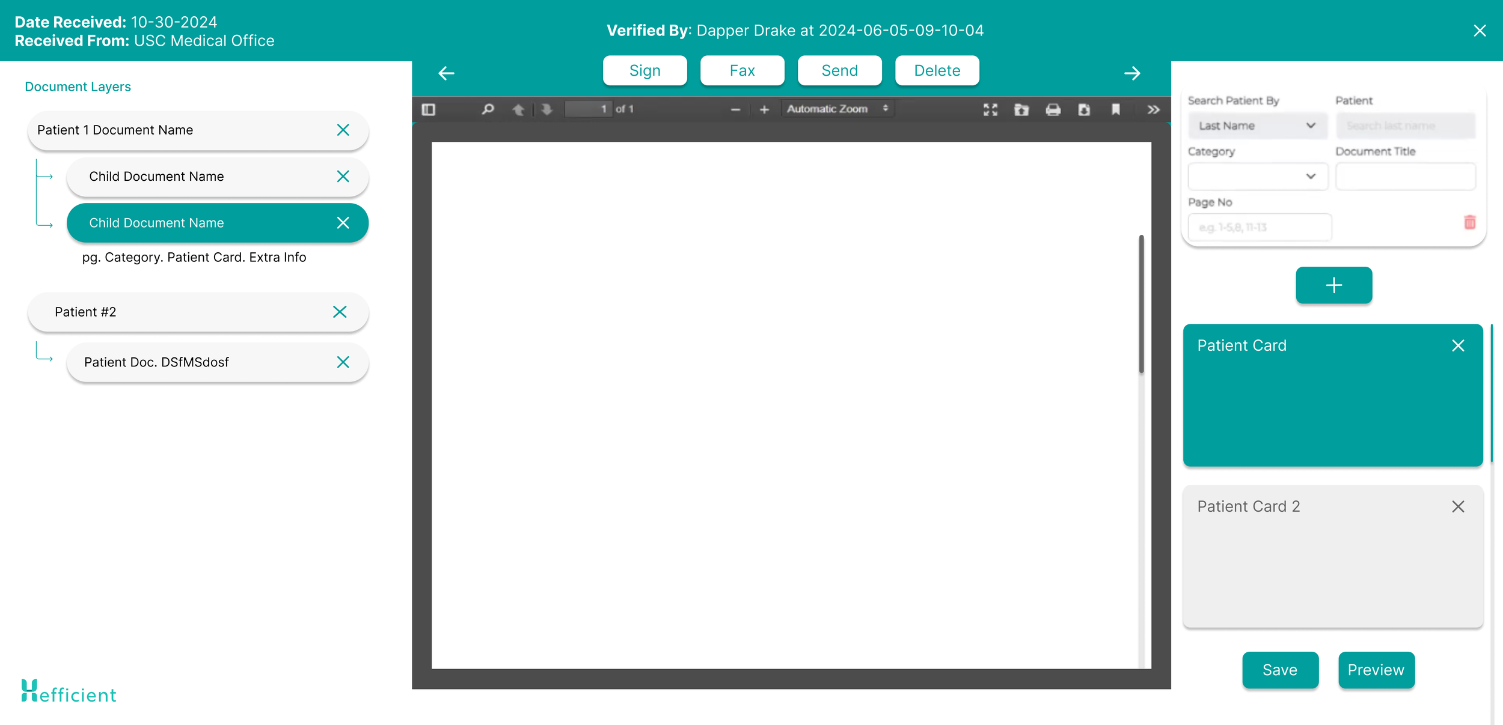Click the PDF print icon
This screenshot has height=725, width=1503.
click(1053, 109)
